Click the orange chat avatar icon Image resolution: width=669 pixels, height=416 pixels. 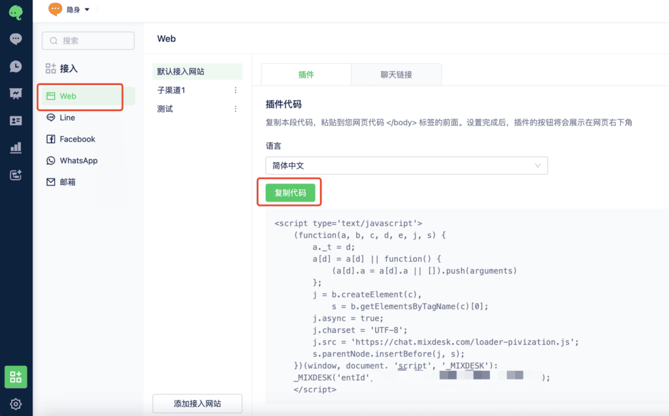55,9
